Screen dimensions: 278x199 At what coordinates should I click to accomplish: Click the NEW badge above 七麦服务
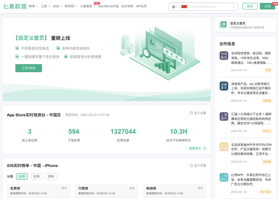(97, 3)
